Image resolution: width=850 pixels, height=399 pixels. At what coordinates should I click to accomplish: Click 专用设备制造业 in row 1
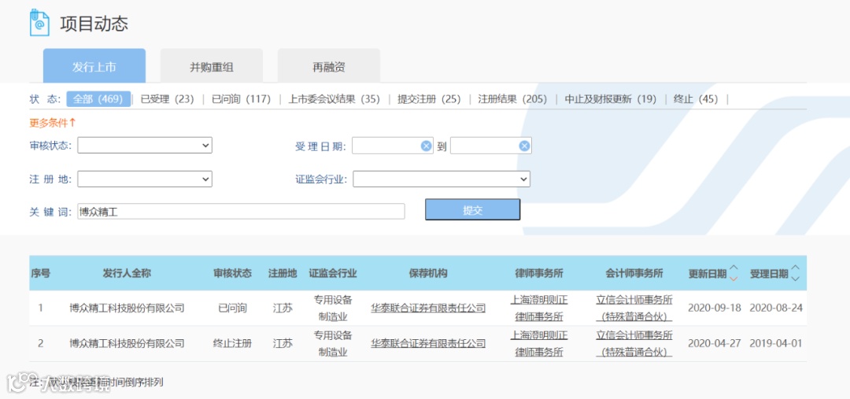point(333,308)
